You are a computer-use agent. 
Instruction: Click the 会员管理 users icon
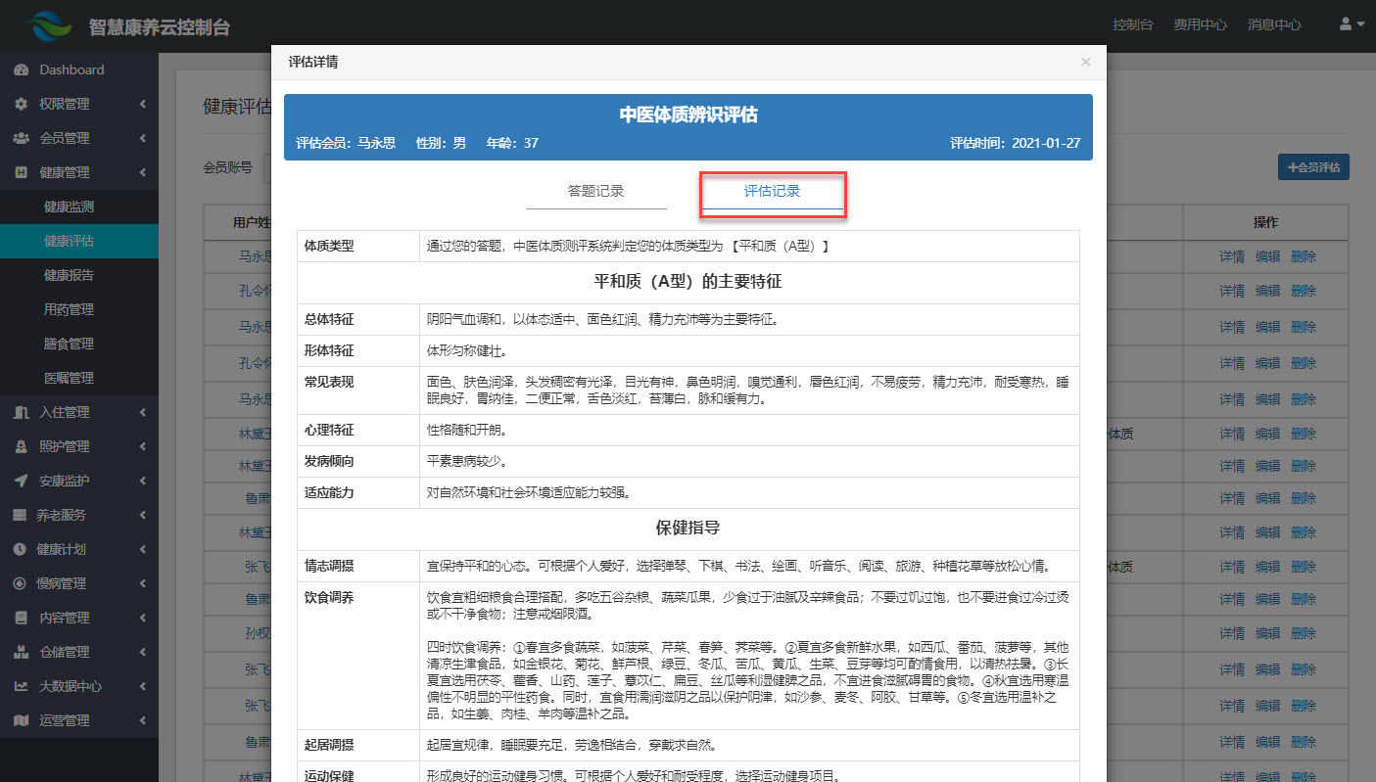click(x=21, y=138)
